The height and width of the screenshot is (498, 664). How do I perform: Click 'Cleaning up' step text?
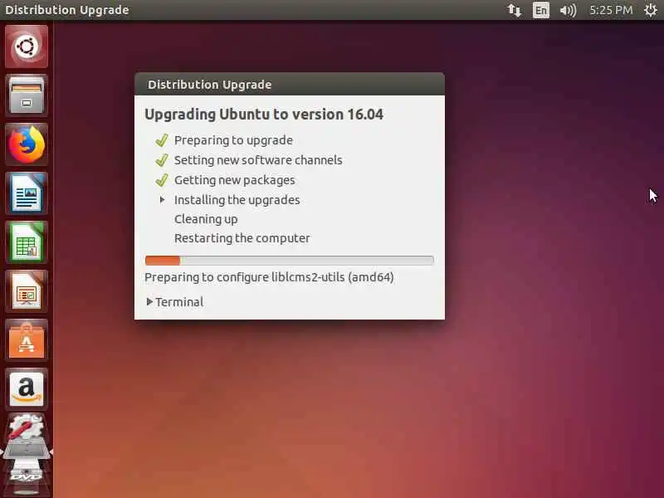[x=206, y=219]
